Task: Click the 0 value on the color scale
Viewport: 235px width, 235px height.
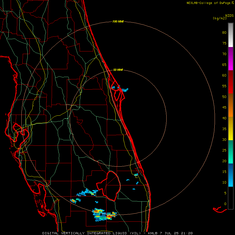Action: 225,204
